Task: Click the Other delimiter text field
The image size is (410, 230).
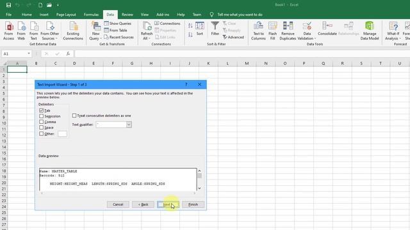Action: [62, 134]
